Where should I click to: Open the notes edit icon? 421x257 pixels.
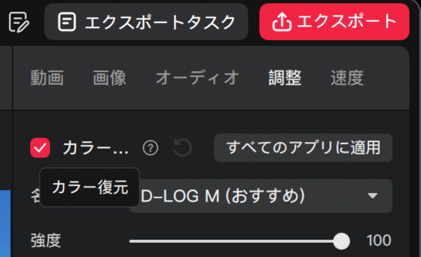19,22
